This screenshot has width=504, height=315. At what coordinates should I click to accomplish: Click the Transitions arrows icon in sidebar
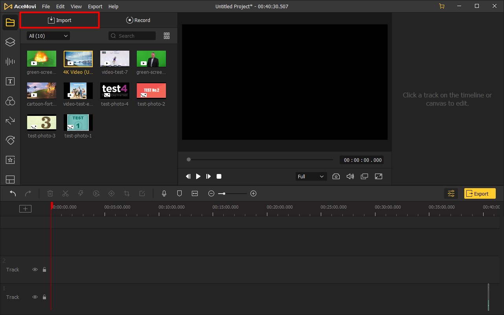point(10,121)
